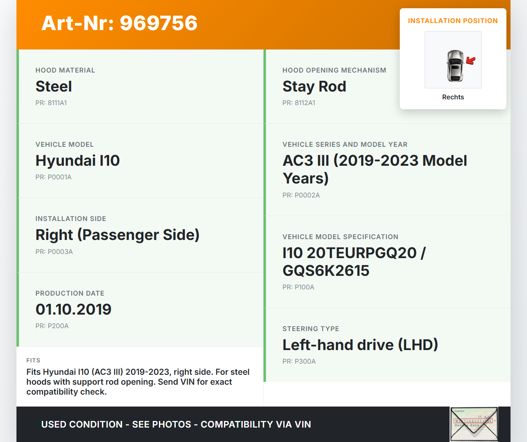Click PR code 8111A1 under Steel
Image resolution: width=527 pixels, height=442 pixels.
click(x=51, y=103)
